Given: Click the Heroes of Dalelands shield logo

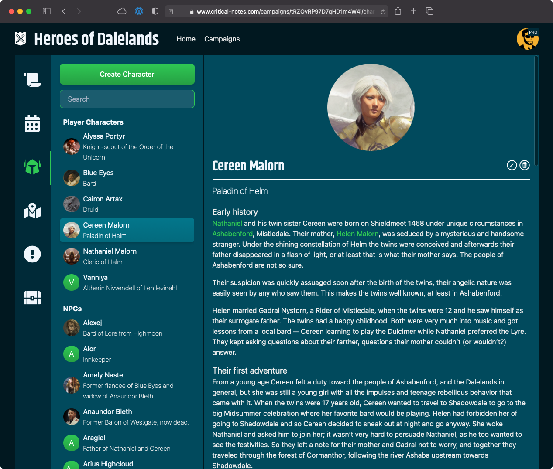Looking at the screenshot, I should click(20, 39).
